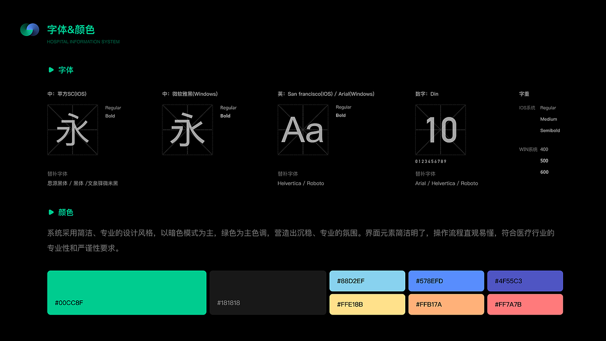Click the 字体&颜色 page title
This screenshot has width=606, height=341.
(70, 29)
